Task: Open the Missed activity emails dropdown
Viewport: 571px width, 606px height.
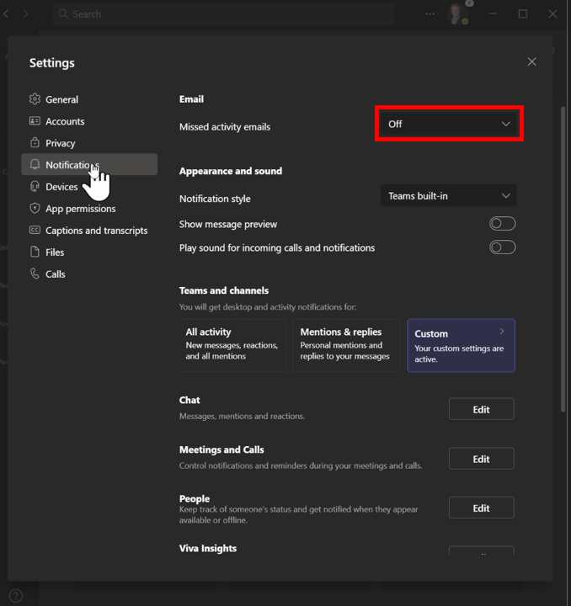Action: point(449,124)
